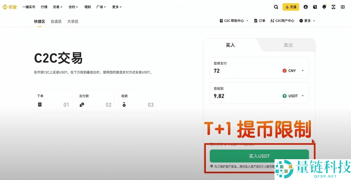351x180 pixels.
Task: Open 行情 in the top menu
Action: coord(44,7)
